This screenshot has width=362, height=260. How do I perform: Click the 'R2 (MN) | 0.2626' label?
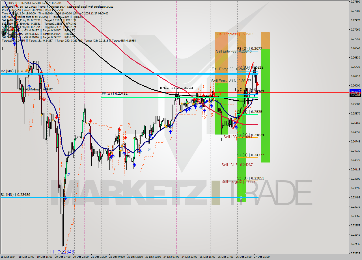pyautogui.click(x=15, y=71)
